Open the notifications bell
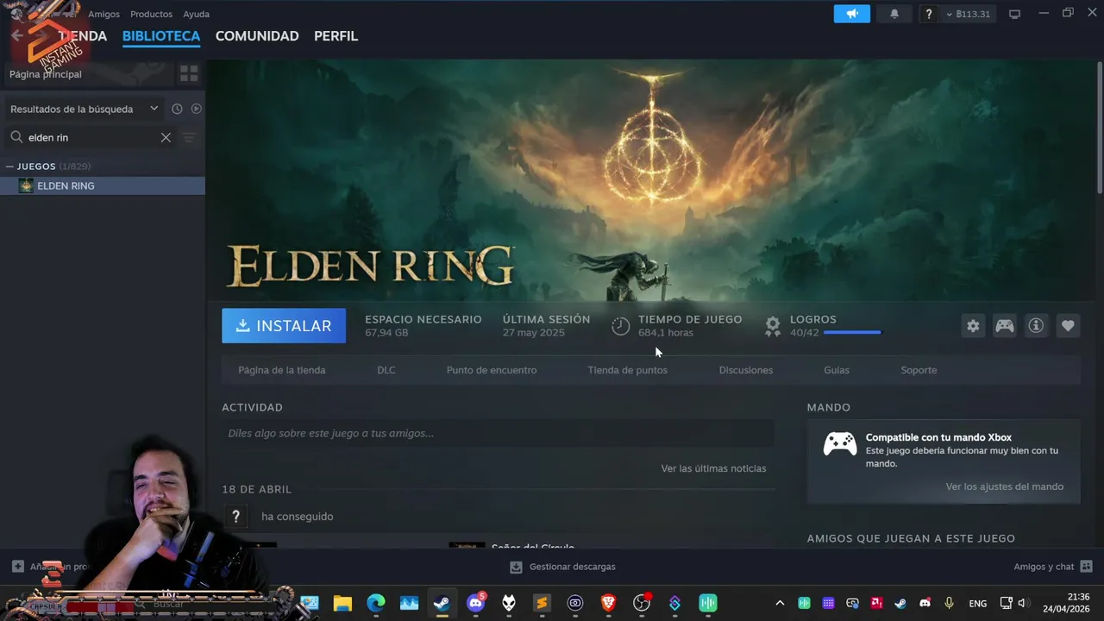The height and width of the screenshot is (621, 1104). coord(894,14)
